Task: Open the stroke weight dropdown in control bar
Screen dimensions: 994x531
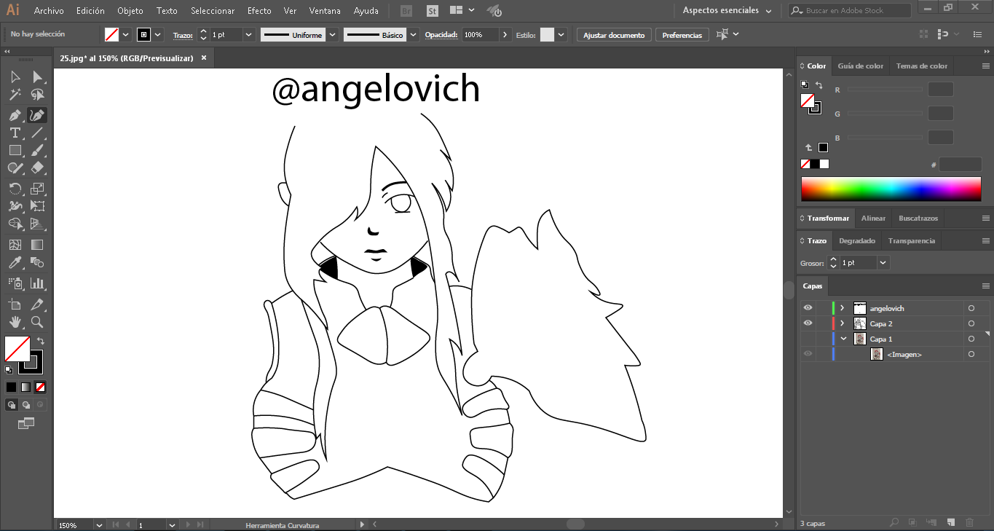Action: point(248,35)
